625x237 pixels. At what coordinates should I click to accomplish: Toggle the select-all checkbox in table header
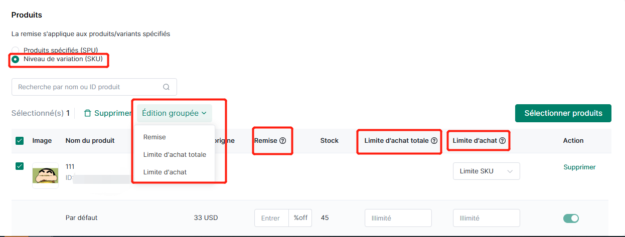pos(20,141)
